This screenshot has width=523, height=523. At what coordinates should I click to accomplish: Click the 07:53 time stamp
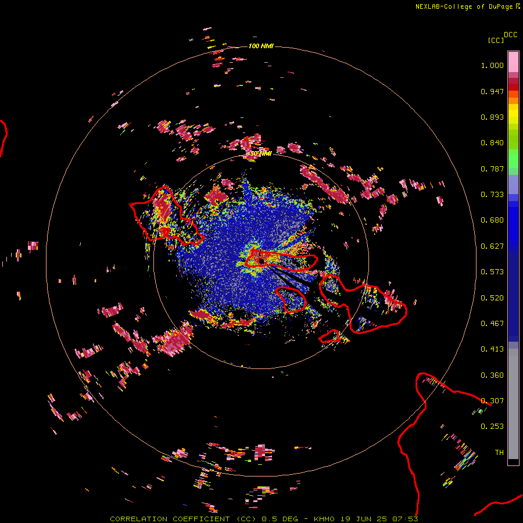(x=406, y=519)
